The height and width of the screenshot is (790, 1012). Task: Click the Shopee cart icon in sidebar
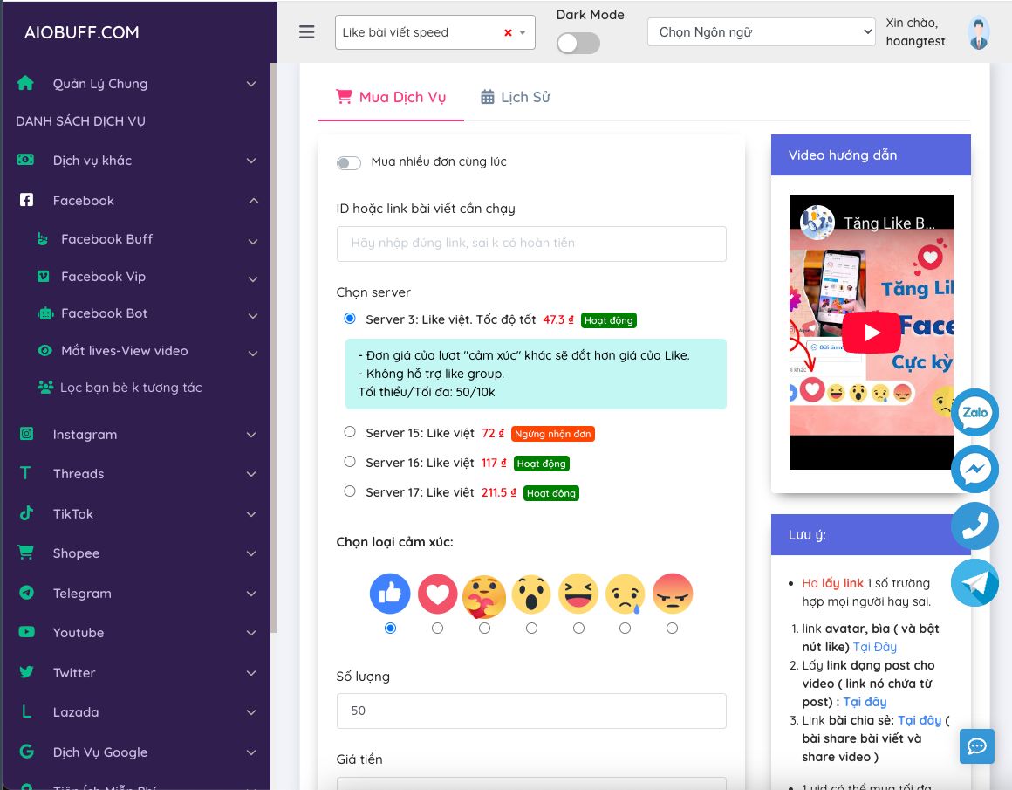pos(25,553)
